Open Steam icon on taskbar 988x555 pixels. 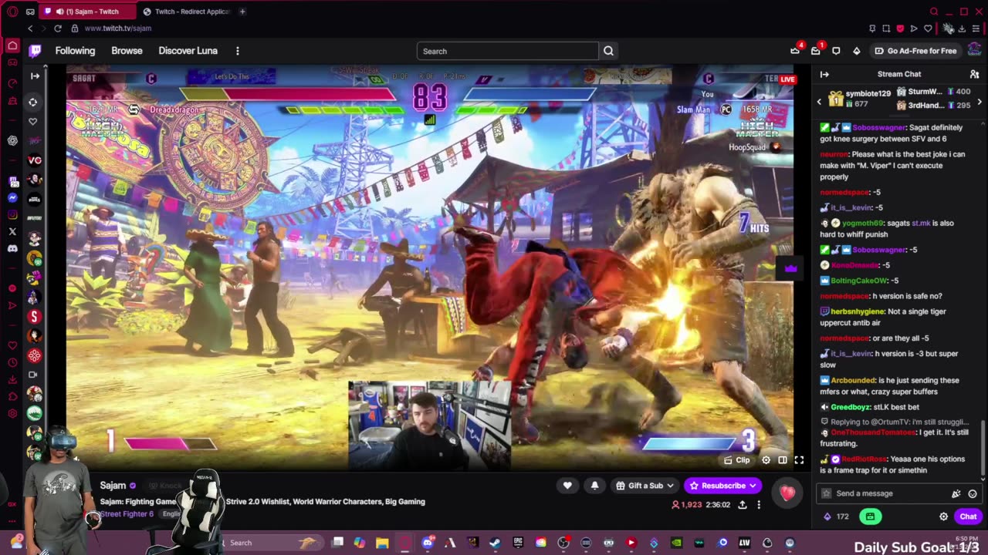pyautogui.click(x=495, y=543)
